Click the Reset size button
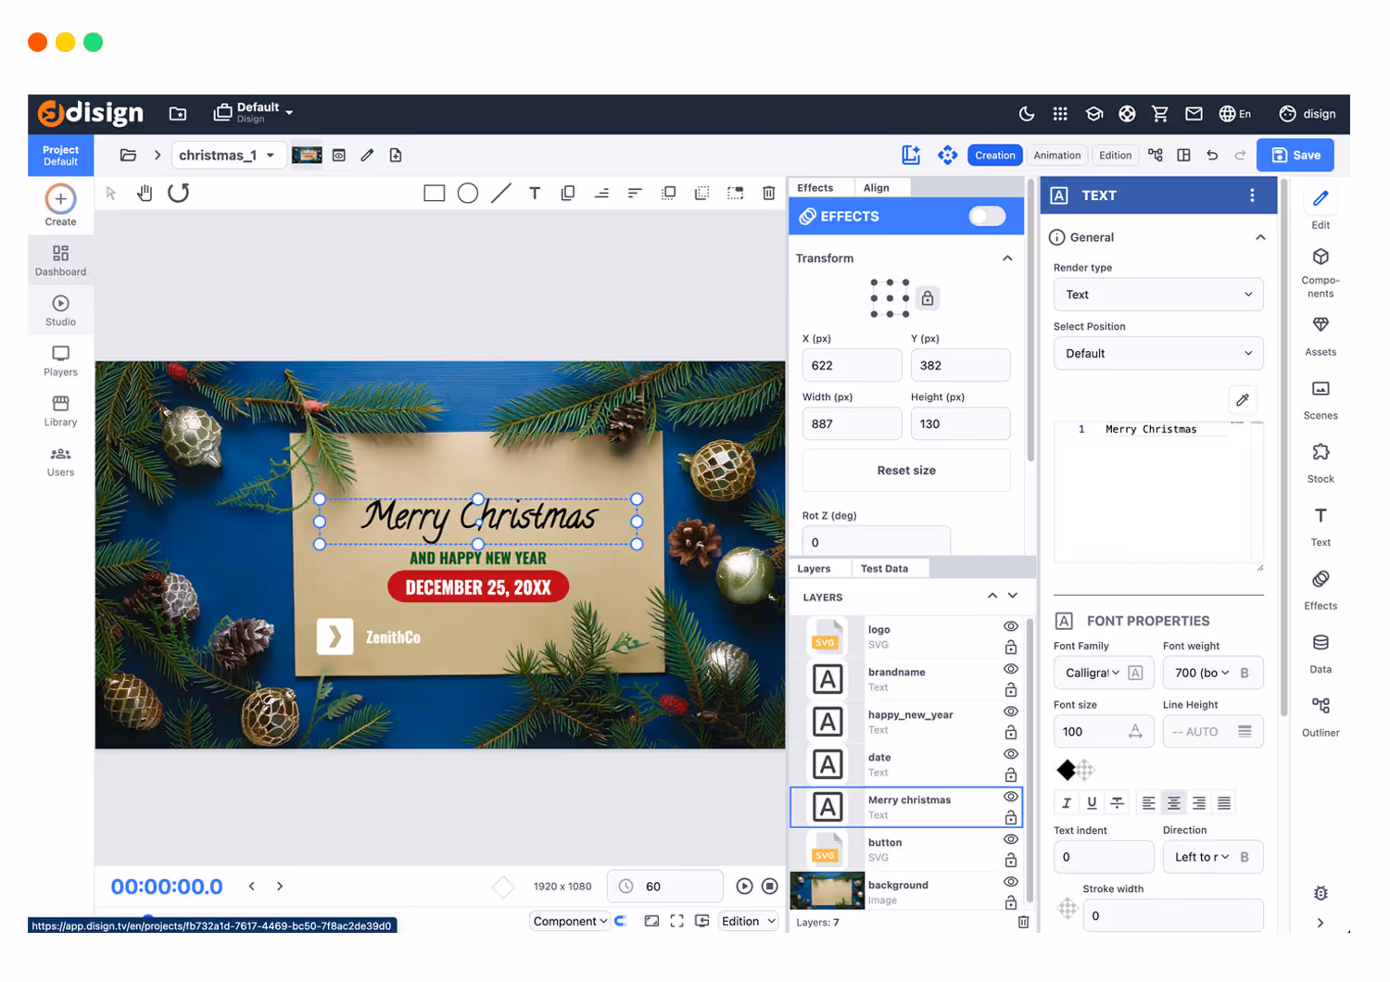Screen dimensions: 1390x982 point(906,470)
